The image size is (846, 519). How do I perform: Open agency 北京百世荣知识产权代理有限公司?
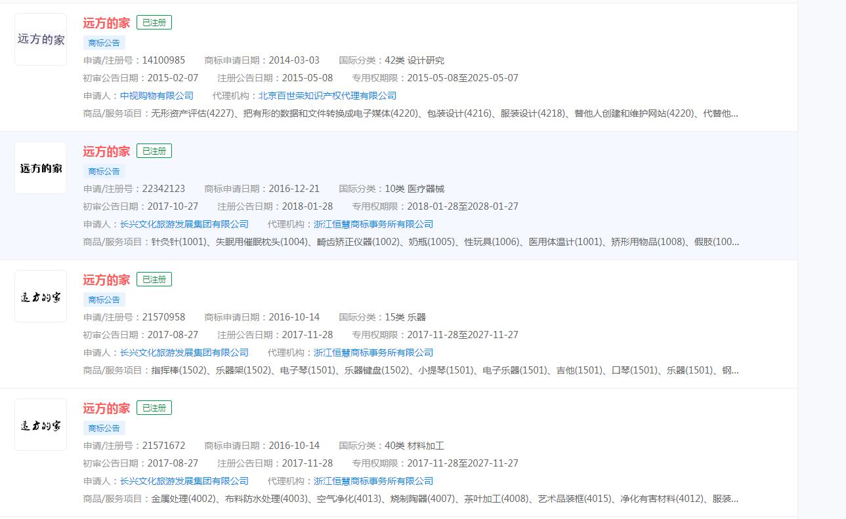click(331, 95)
